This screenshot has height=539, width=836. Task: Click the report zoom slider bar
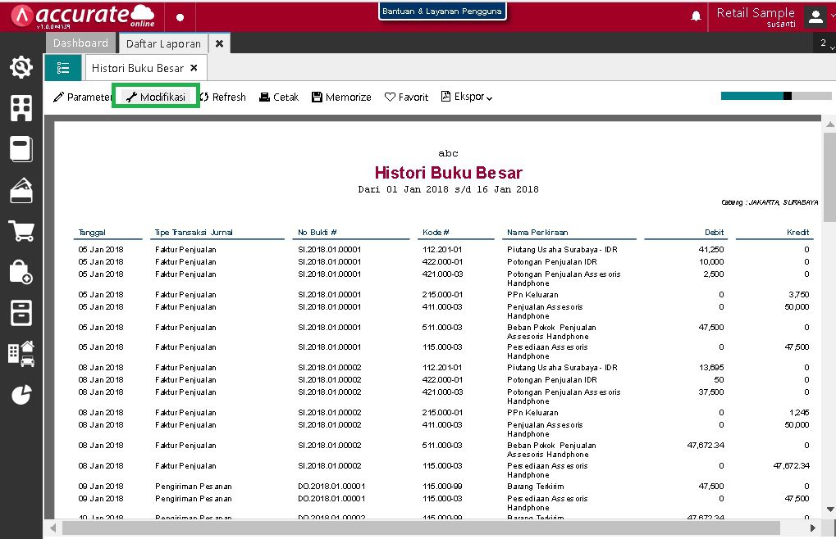pyautogui.click(x=775, y=96)
